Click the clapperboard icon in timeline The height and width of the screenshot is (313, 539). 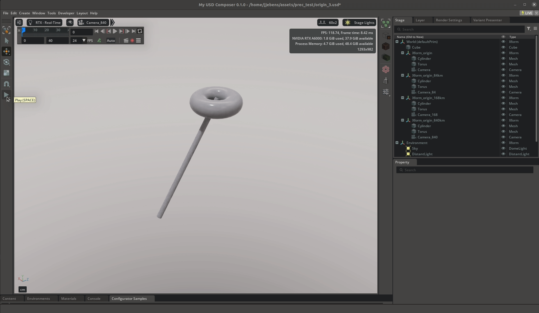tap(126, 40)
